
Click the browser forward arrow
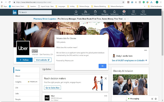(x=6, y=2)
